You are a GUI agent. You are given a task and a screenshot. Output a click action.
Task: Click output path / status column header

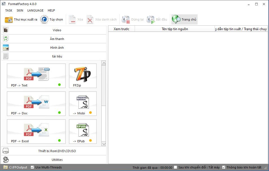[241, 29]
